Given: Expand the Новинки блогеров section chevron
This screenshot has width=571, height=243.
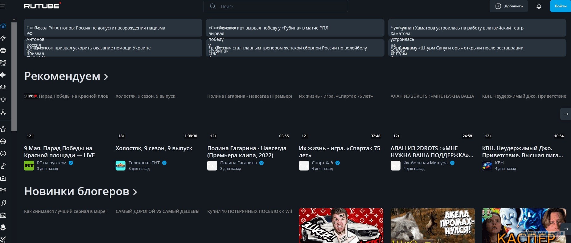Looking at the screenshot, I should (x=135, y=192).
